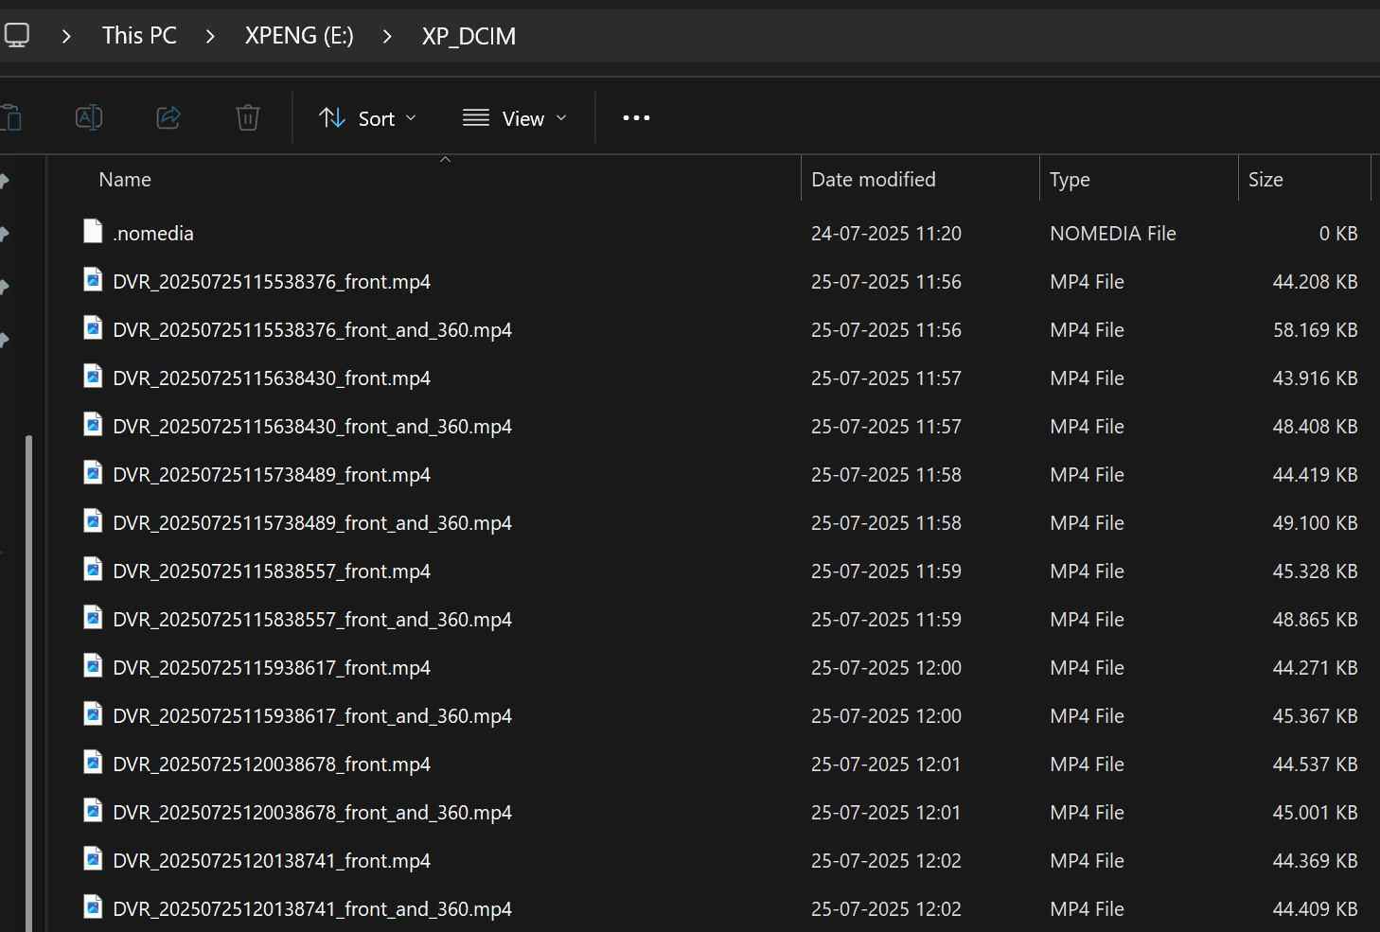This screenshot has width=1380, height=932.
Task: Click the Share toolbar icon
Action: [168, 117]
